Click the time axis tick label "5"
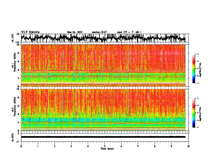Screen dimensions: 212x164 click(x=105, y=146)
